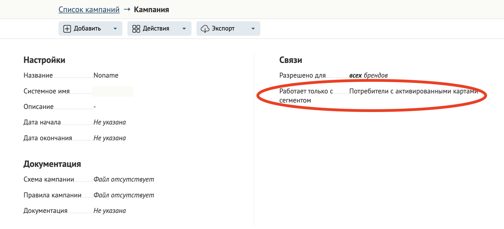Viewport: 504px width, 229px height.
Task: Click the Дата окончания value Не указана
Action: click(x=110, y=138)
